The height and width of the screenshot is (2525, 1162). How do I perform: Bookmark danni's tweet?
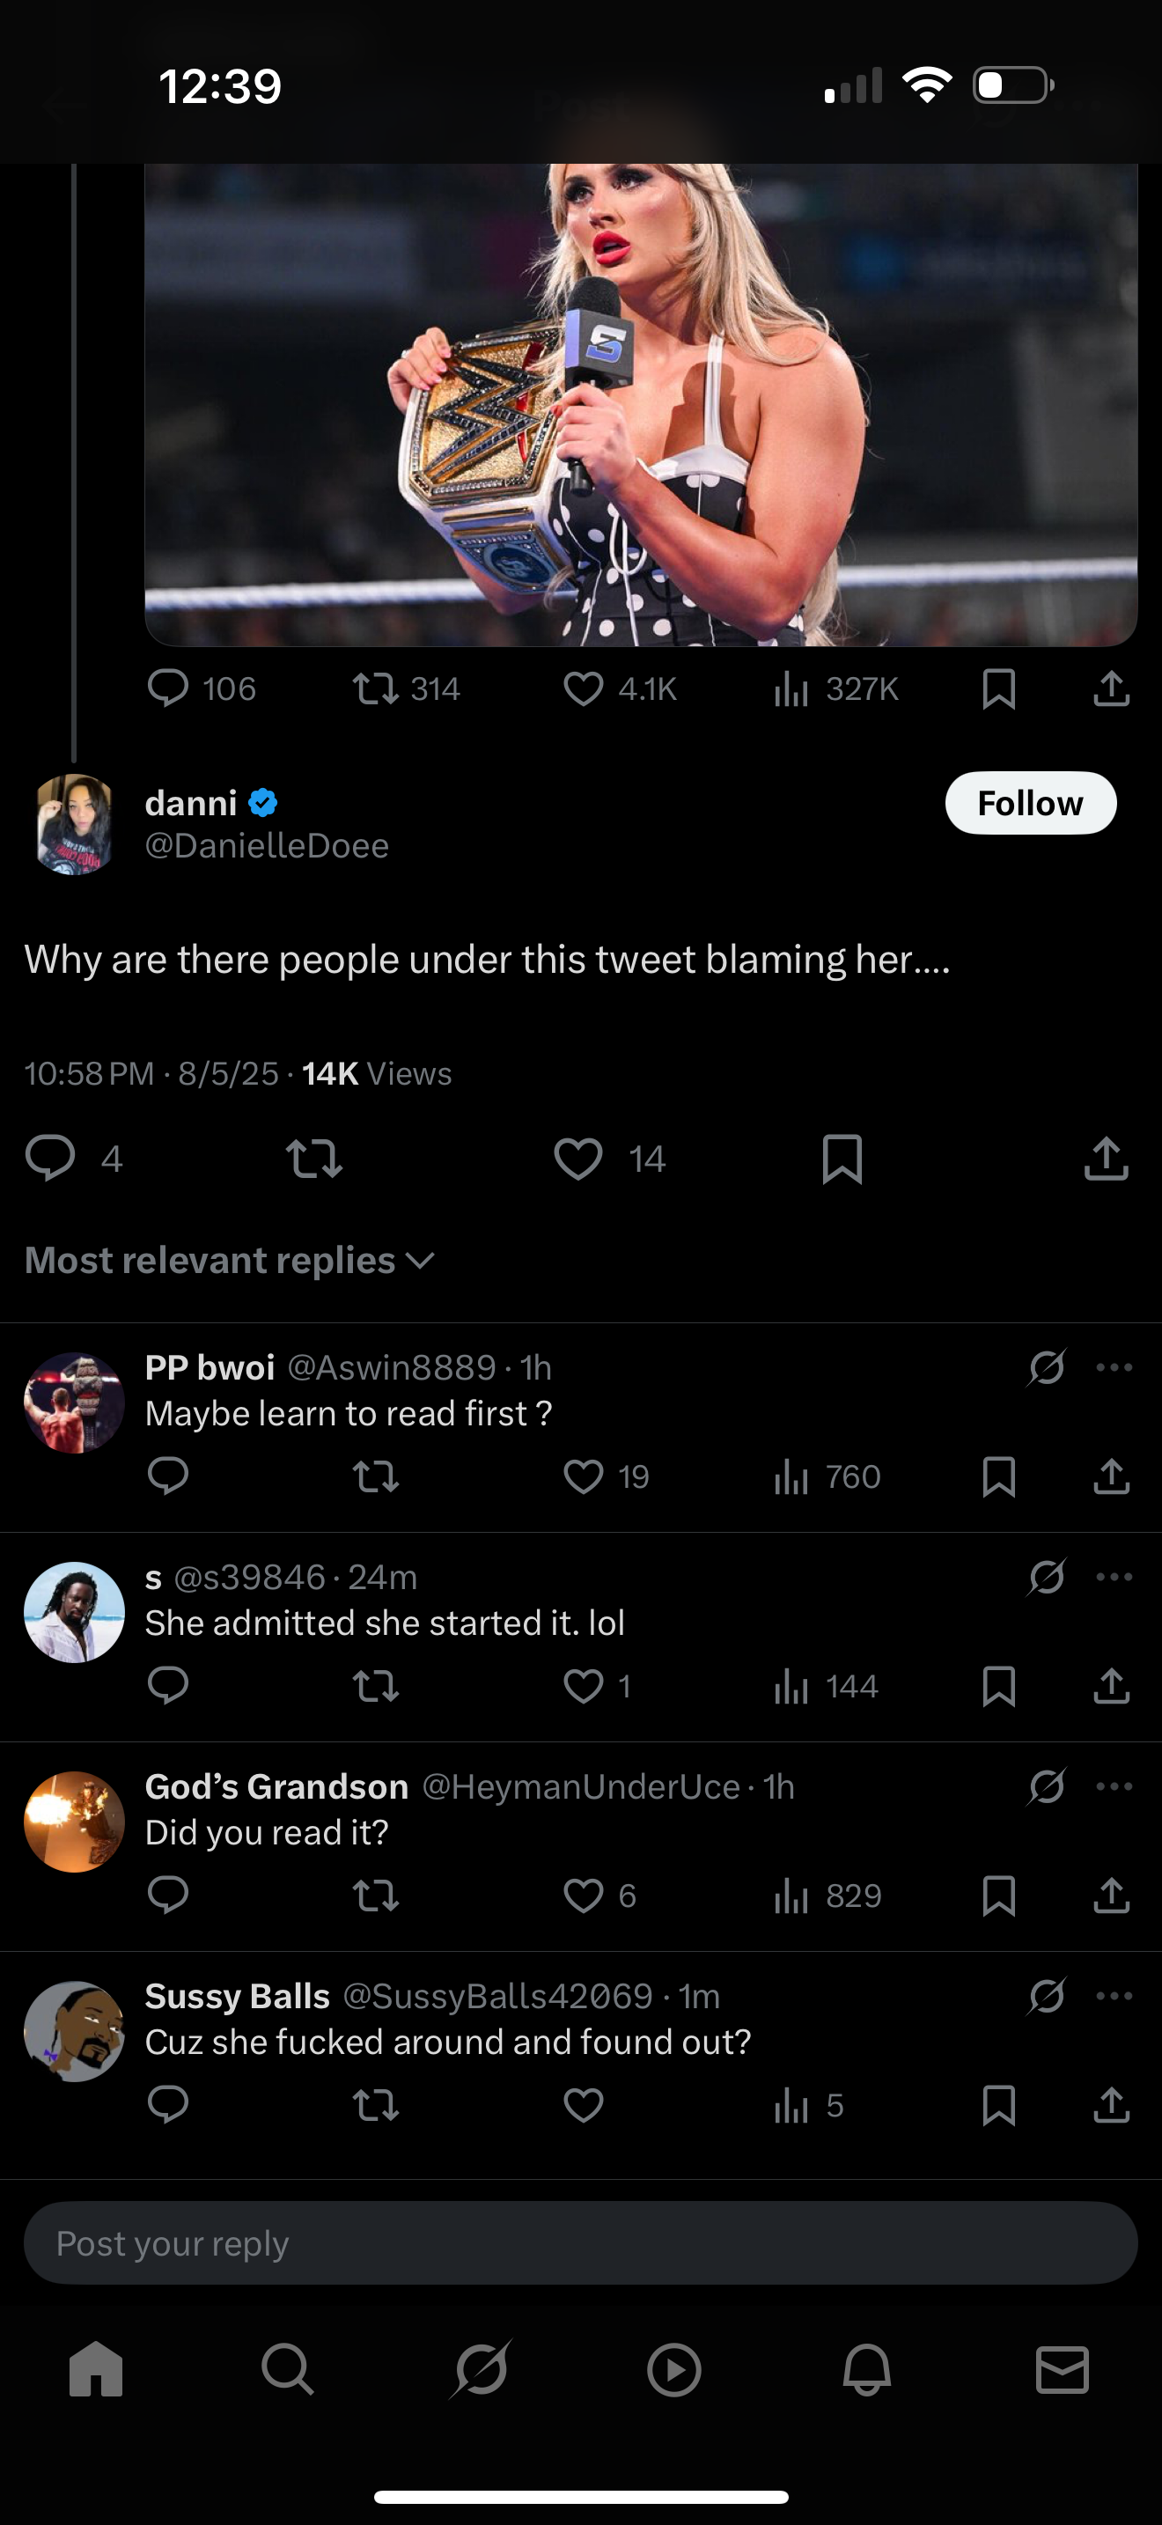pos(842,1159)
